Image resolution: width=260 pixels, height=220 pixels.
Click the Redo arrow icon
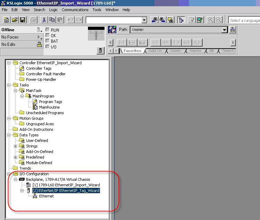(x=79, y=20)
